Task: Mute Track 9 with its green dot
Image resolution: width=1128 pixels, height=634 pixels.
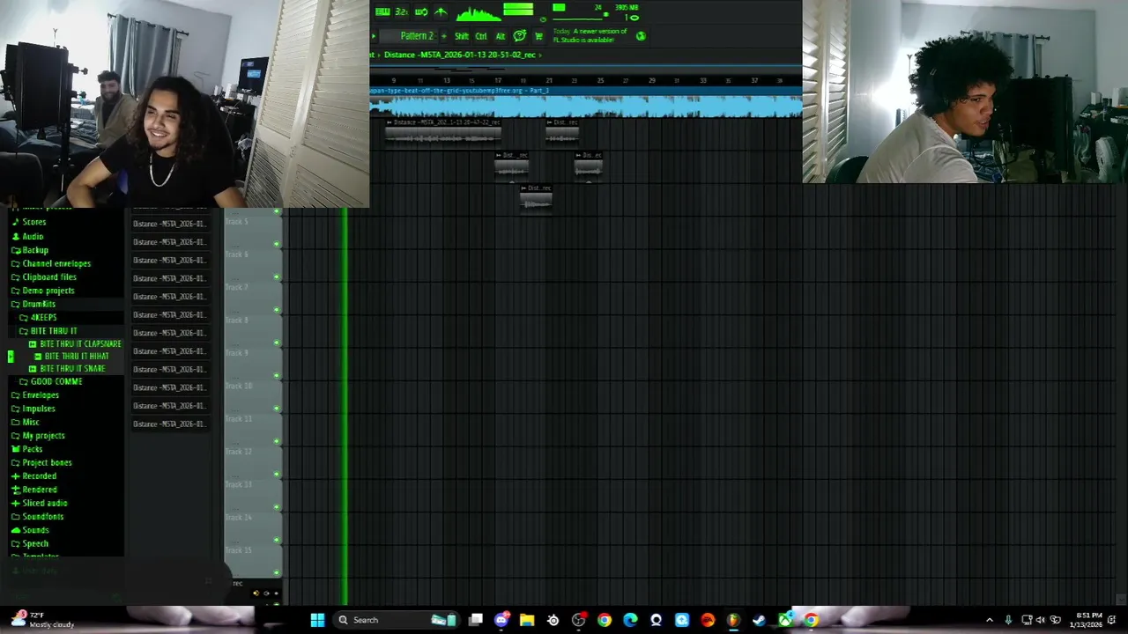Action: click(277, 376)
